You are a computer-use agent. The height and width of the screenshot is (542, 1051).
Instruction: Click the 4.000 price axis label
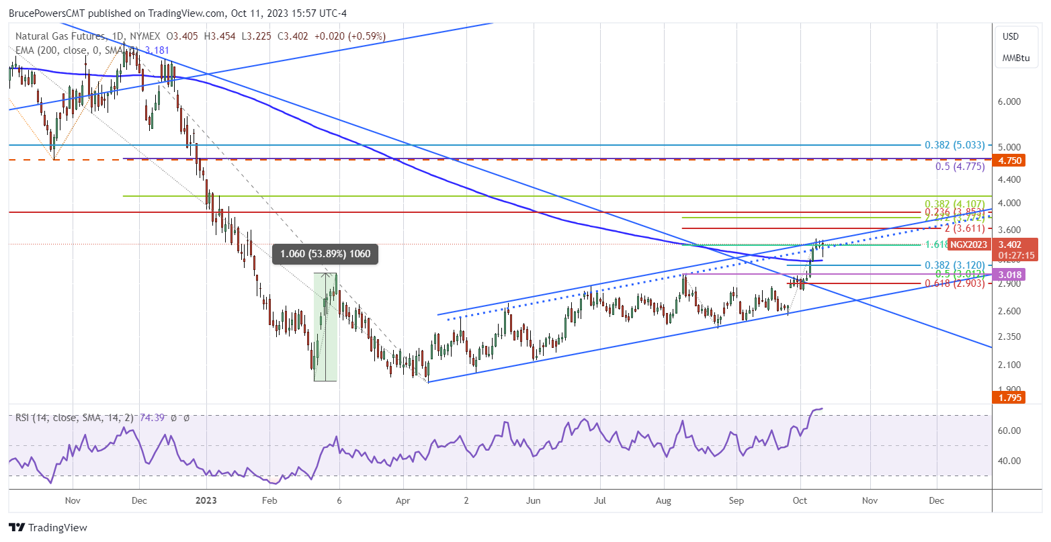coord(1011,204)
